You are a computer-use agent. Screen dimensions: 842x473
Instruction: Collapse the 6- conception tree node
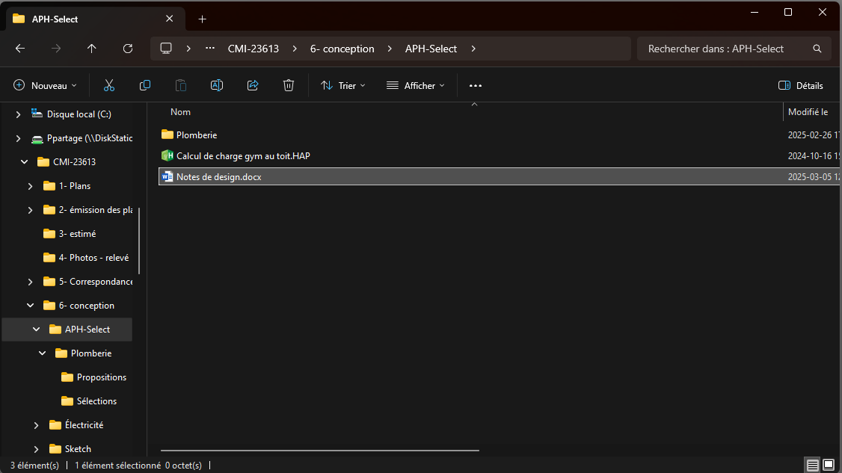31,306
